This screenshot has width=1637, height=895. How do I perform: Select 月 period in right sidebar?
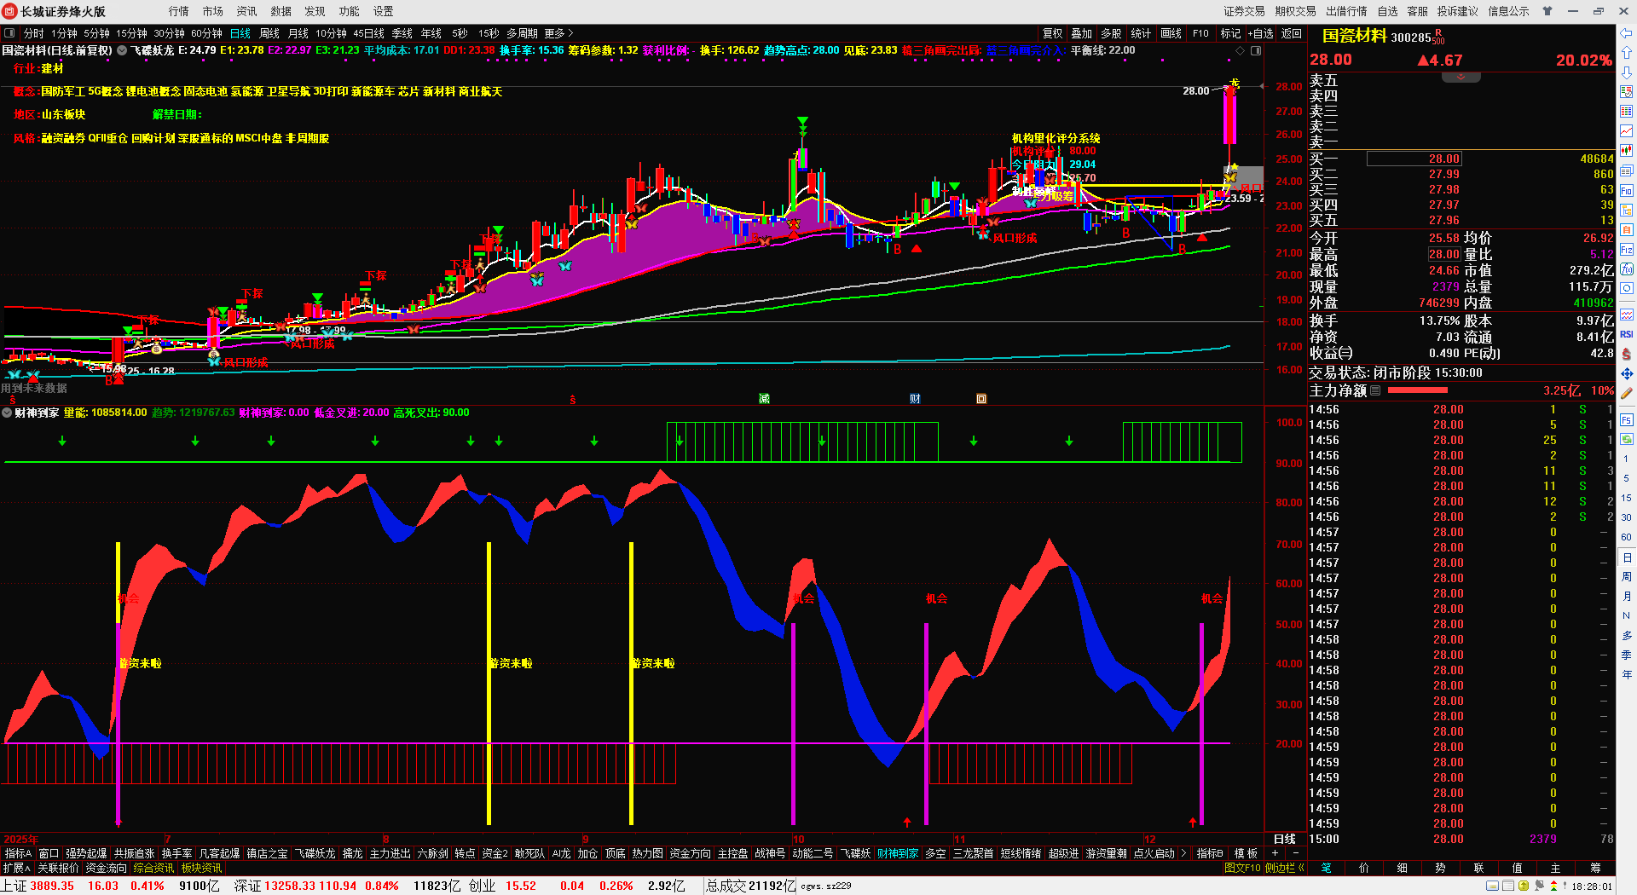[1626, 597]
